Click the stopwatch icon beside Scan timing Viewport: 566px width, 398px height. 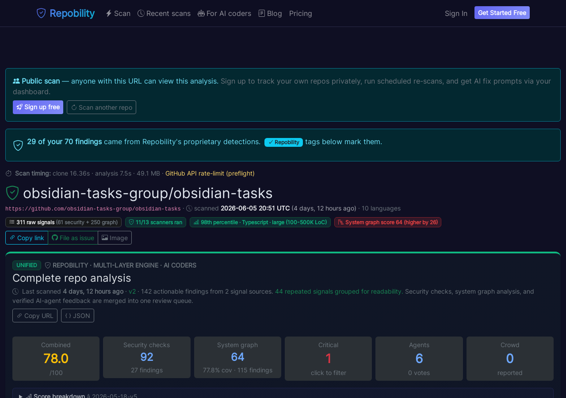click(9, 173)
